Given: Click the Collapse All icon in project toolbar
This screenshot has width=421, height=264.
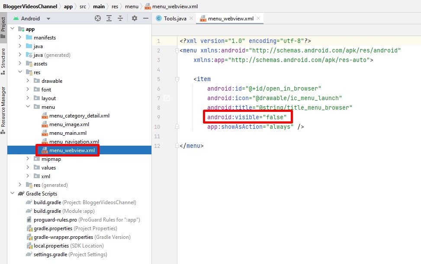Looking at the screenshot, I should tap(120, 18).
